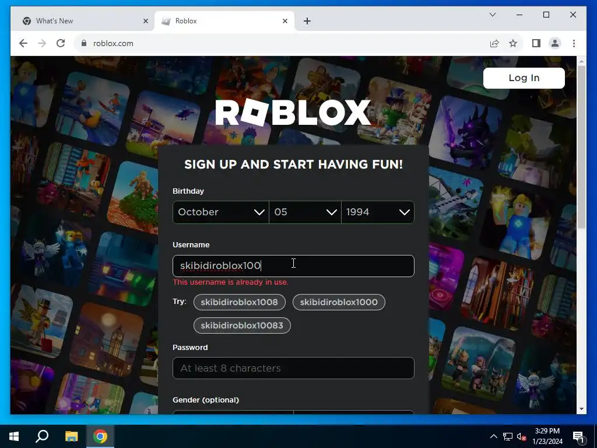
Task: Click the page's vertical scrollbar thumb
Action: 581,146
